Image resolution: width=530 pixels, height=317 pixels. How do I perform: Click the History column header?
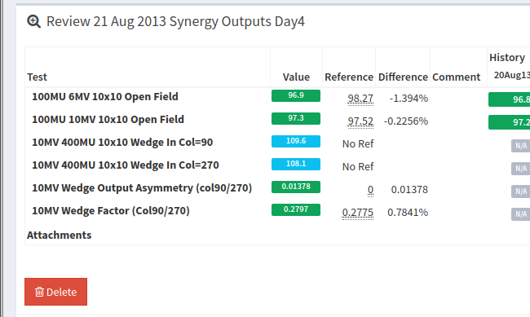click(x=507, y=58)
